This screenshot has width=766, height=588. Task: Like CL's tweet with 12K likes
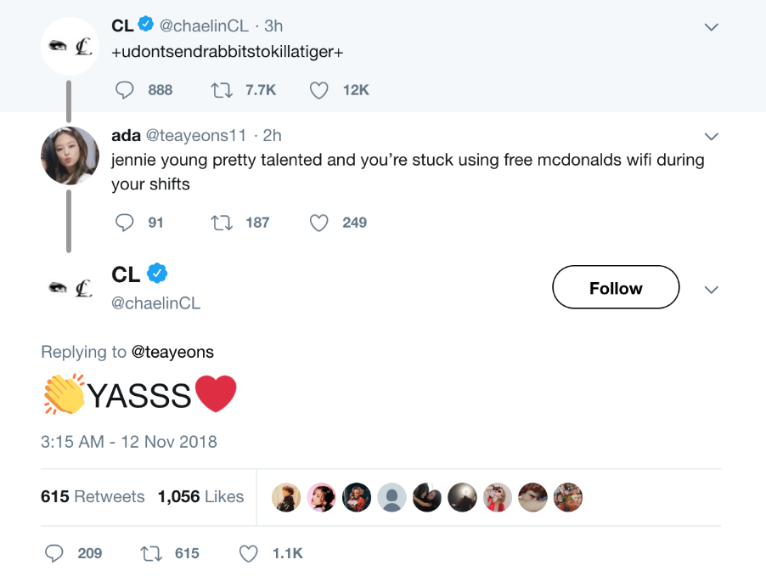(319, 90)
